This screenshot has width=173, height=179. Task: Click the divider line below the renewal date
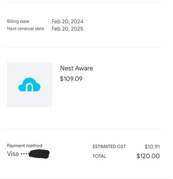tap(84, 47)
